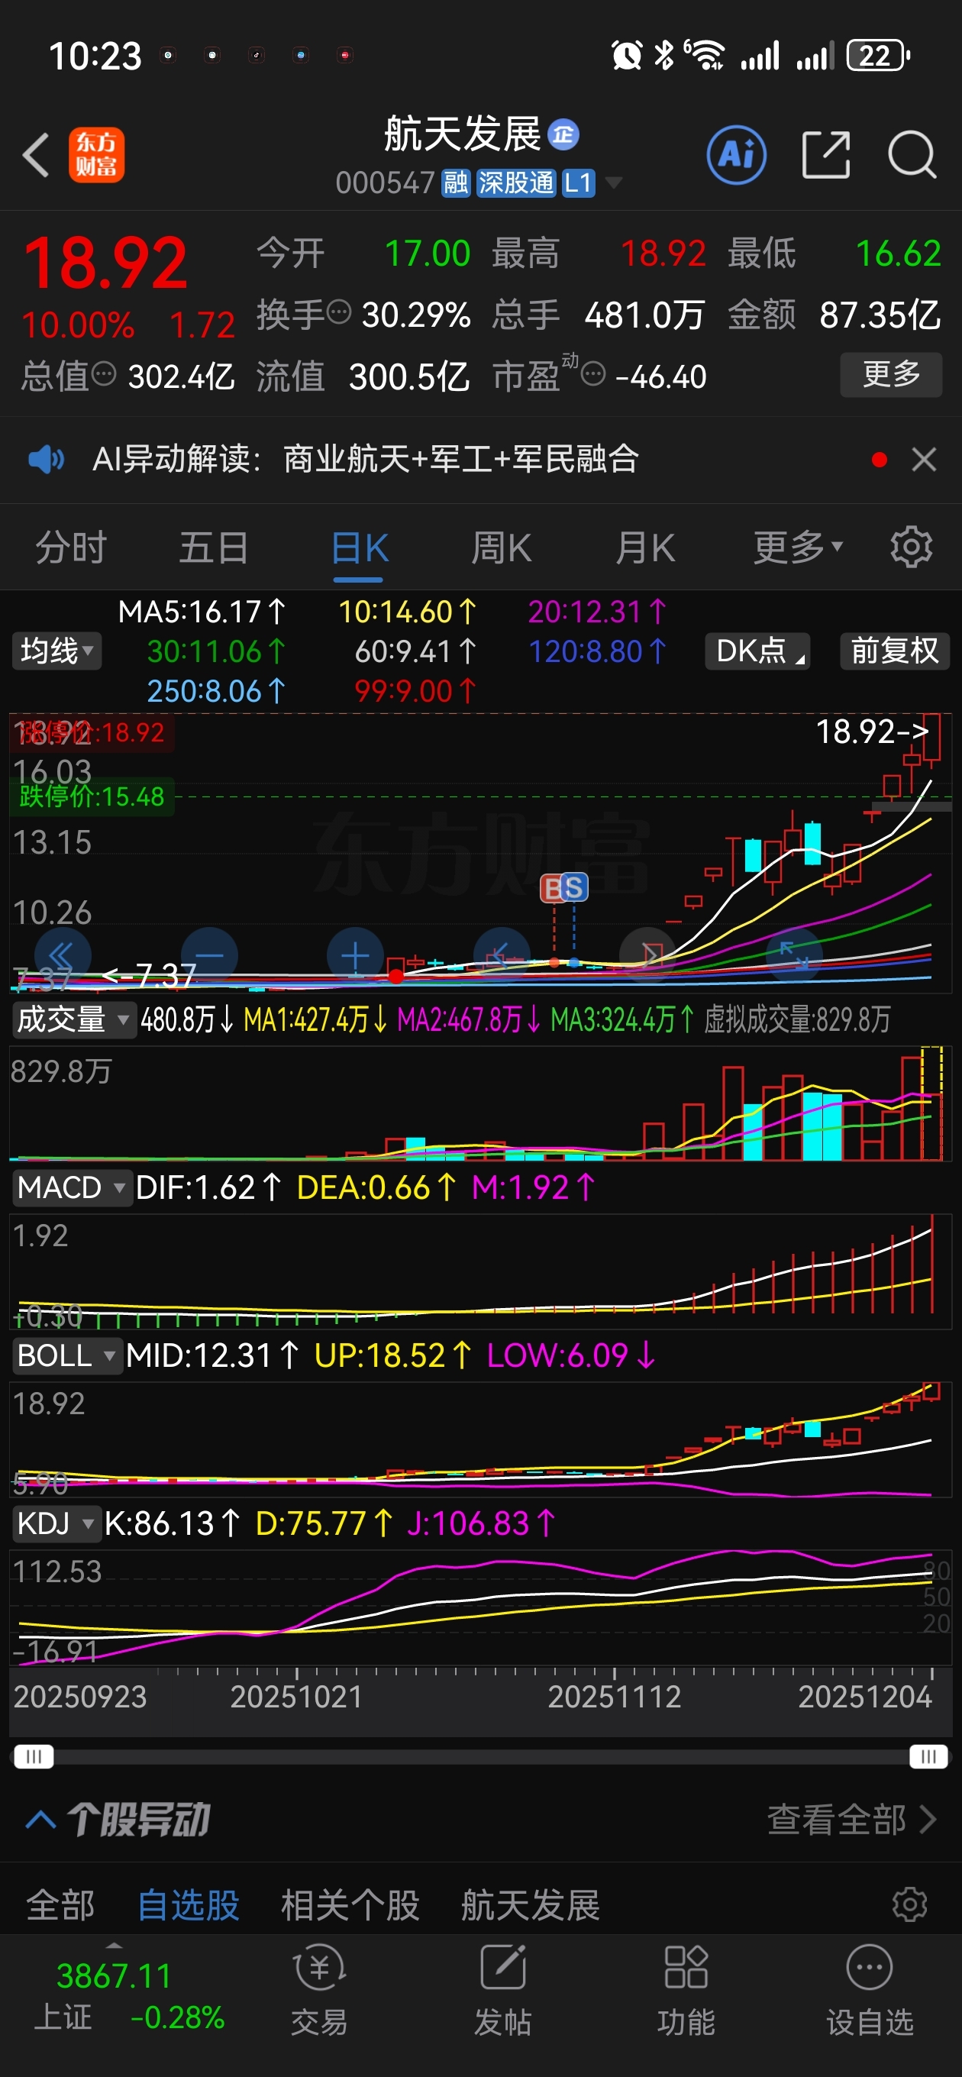Tap the 涨停价:18.92 label
The image size is (962, 2077).
point(91,732)
